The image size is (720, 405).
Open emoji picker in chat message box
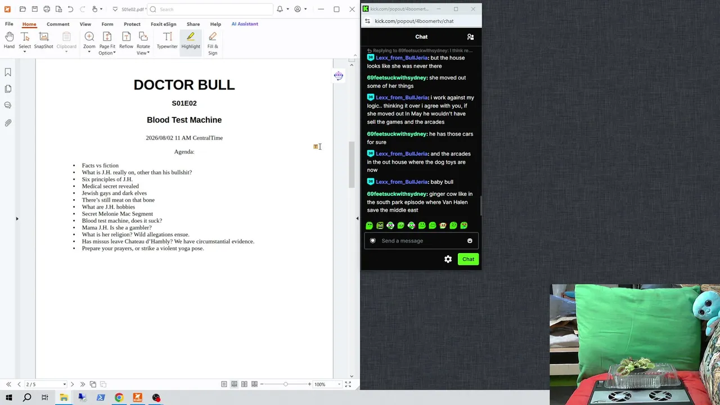tap(470, 241)
